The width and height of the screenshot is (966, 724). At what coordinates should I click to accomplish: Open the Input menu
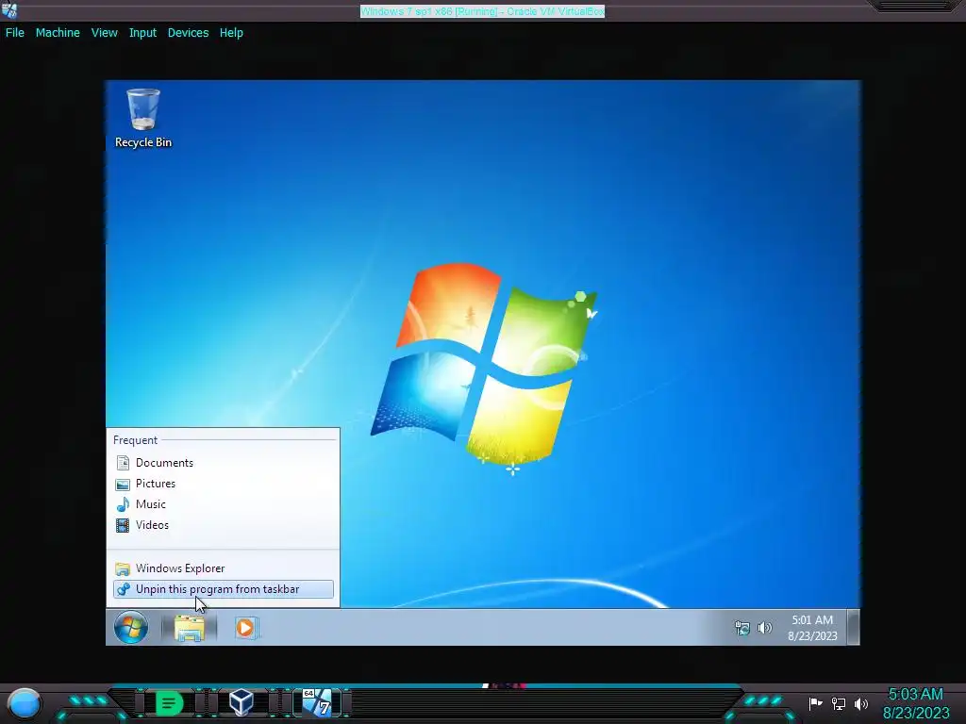pos(142,33)
